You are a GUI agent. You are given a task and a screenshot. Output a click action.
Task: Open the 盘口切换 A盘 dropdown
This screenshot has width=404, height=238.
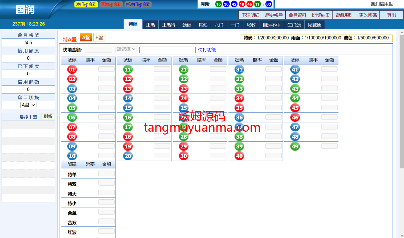[x=28, y=105]
